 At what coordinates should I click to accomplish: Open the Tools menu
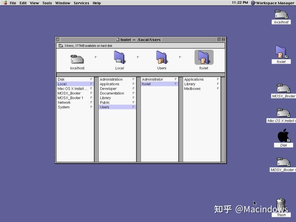[x=47, y=3]
